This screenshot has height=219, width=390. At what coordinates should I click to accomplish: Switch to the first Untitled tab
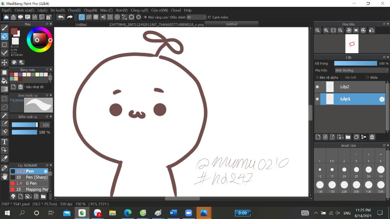pyautogui.click(x=81, y=24)
